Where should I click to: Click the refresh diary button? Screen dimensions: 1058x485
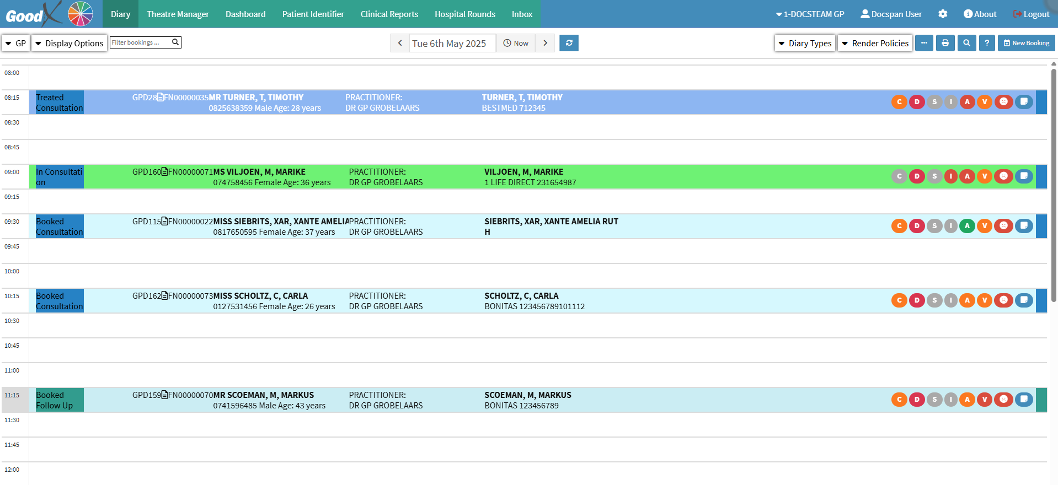(569, 43)
